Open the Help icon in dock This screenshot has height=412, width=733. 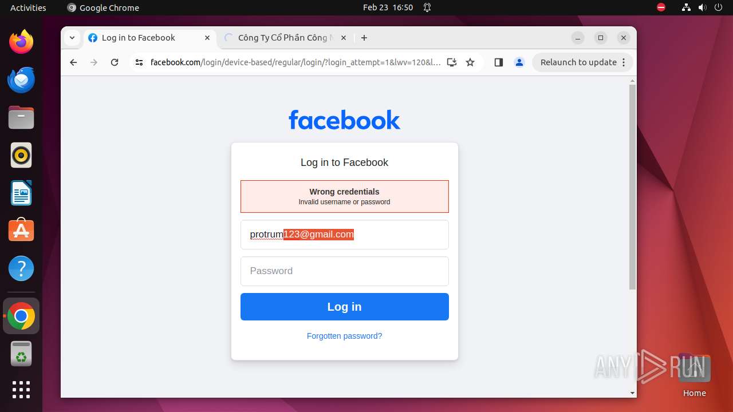[x=21, y=268]
